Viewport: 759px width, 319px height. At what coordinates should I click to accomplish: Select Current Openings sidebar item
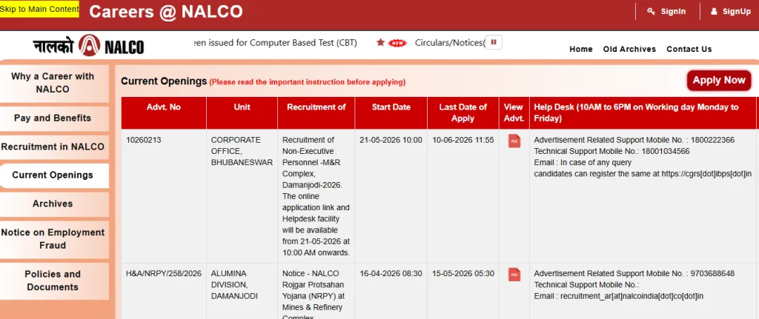(x=53, y=175)
